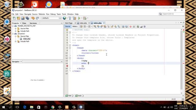Viewport: 196px width, 110px height.
Task: Open the Tools menu
Action: coord(64,14)
